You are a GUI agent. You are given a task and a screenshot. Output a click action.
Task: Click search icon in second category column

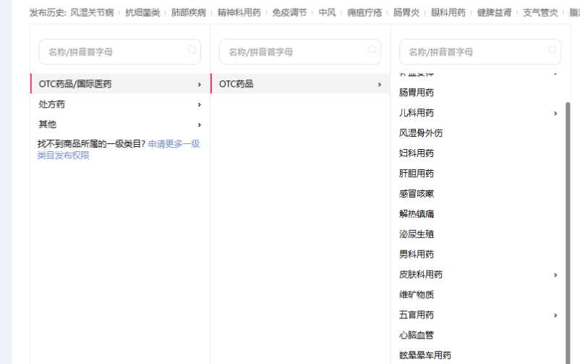(372, 50)
